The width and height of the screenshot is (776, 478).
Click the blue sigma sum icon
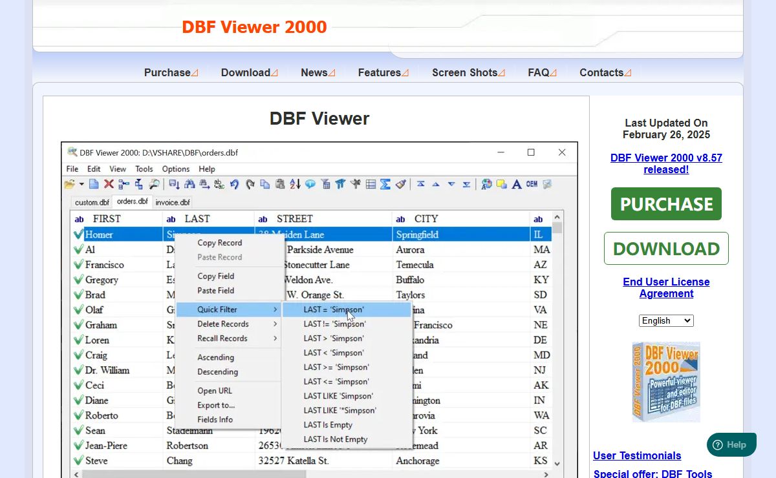pyautogui.click(x=385, y=184)
